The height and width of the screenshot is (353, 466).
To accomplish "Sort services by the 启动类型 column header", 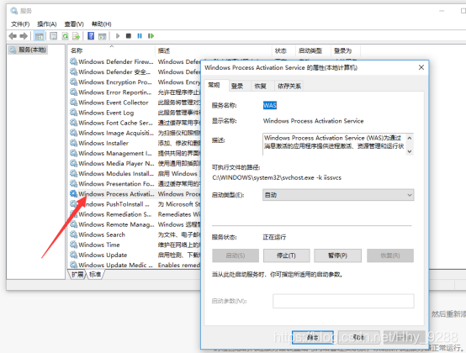I will pos(313,50).
